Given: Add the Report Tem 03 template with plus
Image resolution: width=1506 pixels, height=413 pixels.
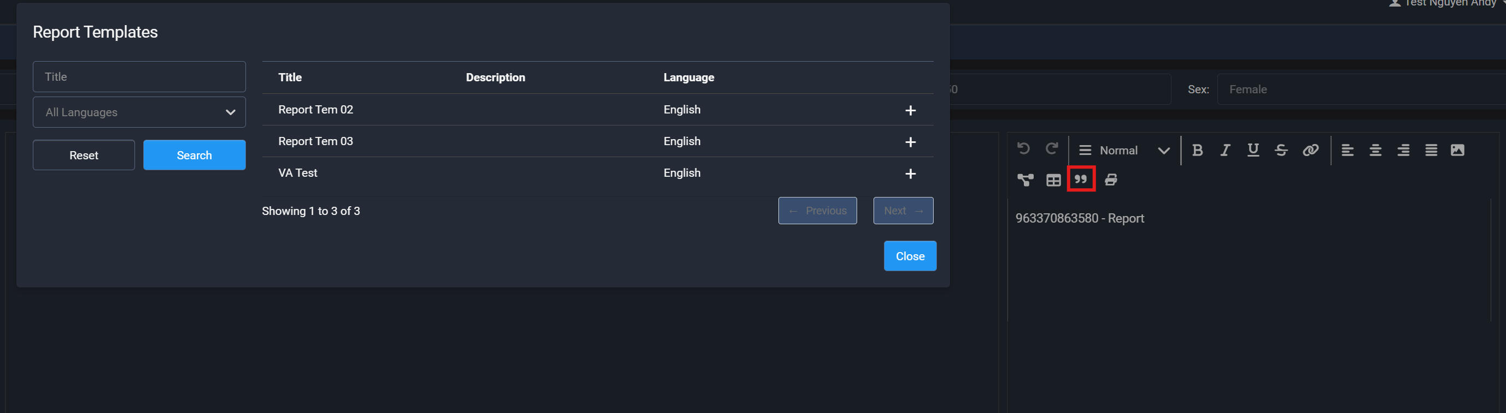Looking at the screenshot, I should tap(910, 142).
